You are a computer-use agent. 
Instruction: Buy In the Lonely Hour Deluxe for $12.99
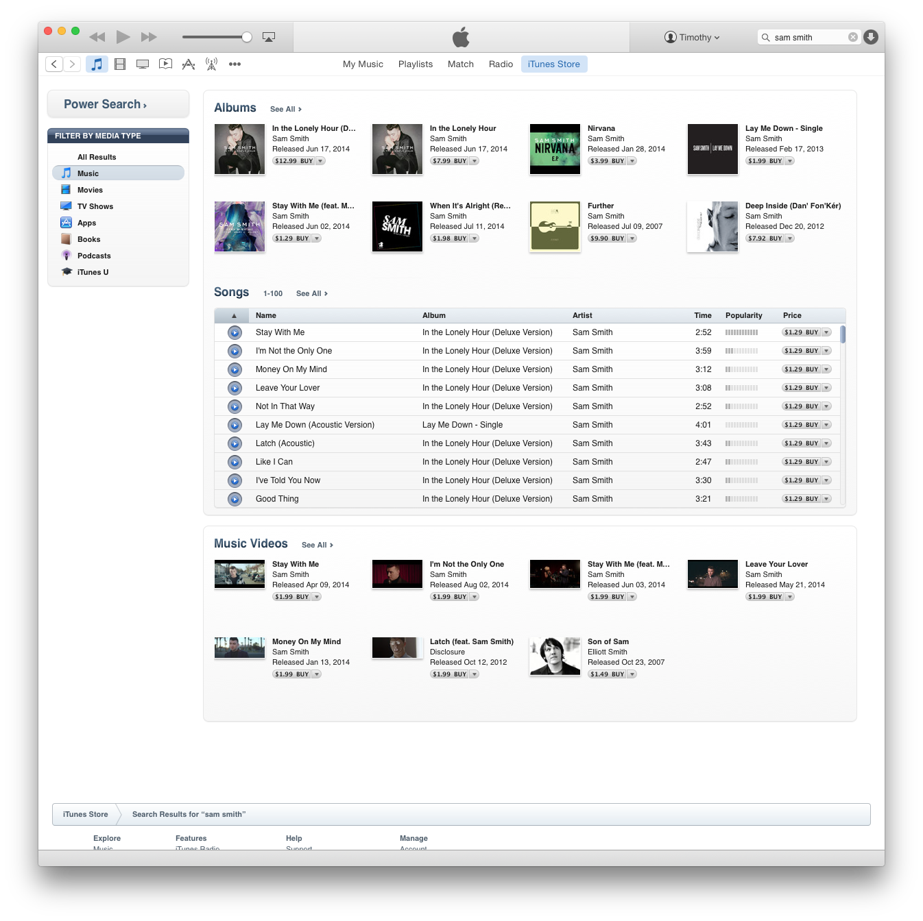pyautogui.click(x=293, y=161)
